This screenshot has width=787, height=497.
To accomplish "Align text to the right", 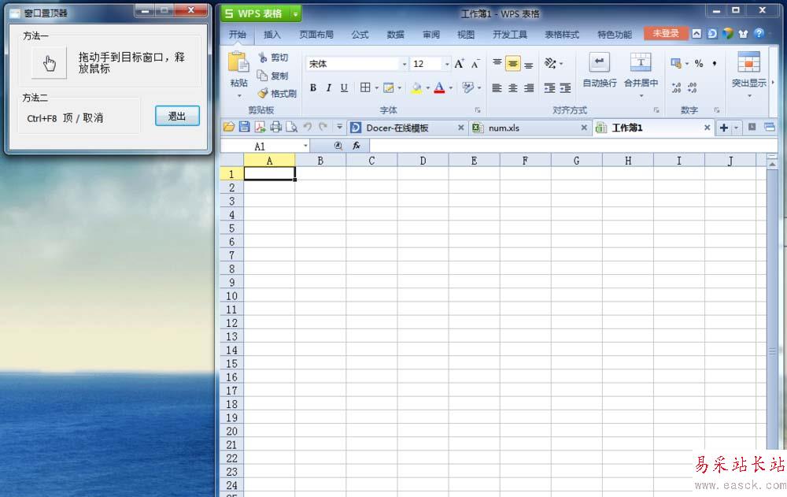I will coord(529,88).
